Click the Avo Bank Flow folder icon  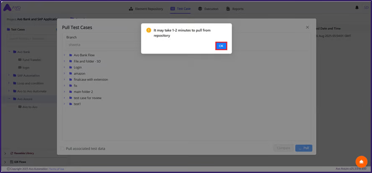(70, 55)
